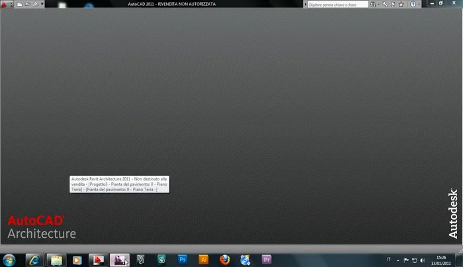463x267 pixels.
Task: Open the AutoCAD application menu button
Action: tap(5, 4)
